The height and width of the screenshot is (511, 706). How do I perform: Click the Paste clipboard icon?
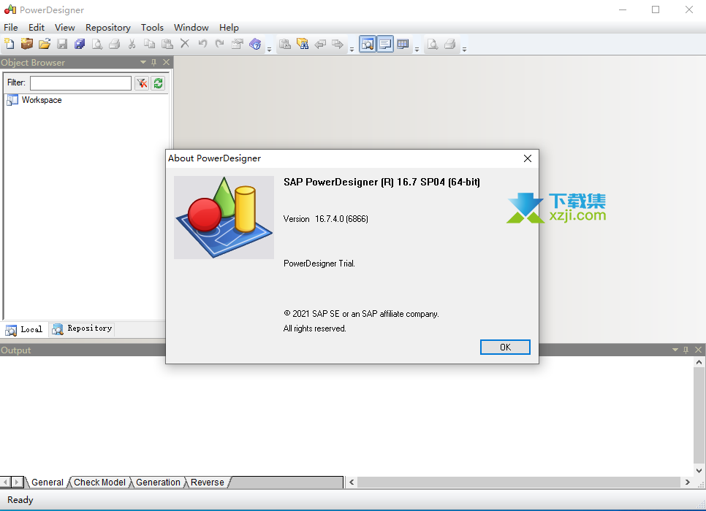pos(167,44)
